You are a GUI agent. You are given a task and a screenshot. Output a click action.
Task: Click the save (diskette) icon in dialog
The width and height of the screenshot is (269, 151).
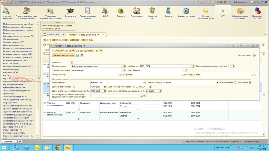pos(77,55)
